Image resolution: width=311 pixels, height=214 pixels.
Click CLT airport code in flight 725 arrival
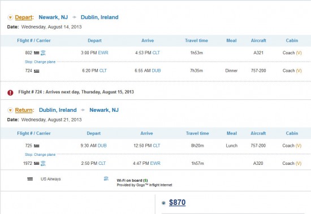pyautogui.click(x=156, y=146)
